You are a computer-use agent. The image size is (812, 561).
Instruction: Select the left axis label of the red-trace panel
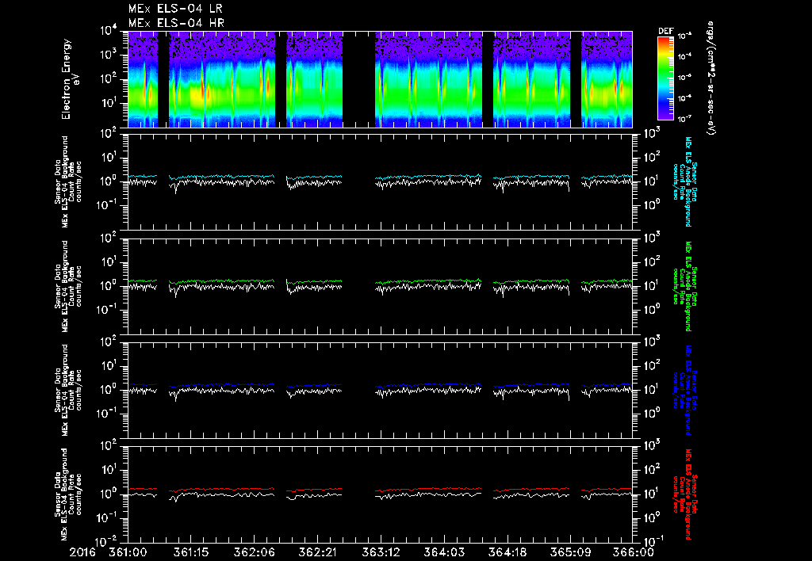coord(68,494)
